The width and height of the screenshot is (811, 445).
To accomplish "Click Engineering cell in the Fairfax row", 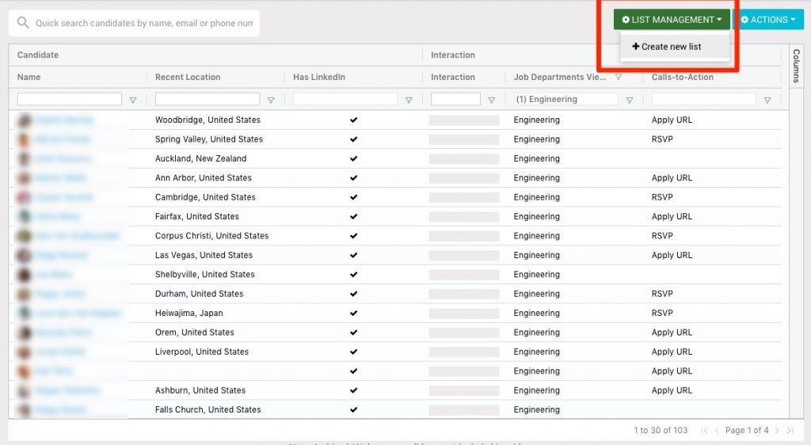I will pos(536,216).
